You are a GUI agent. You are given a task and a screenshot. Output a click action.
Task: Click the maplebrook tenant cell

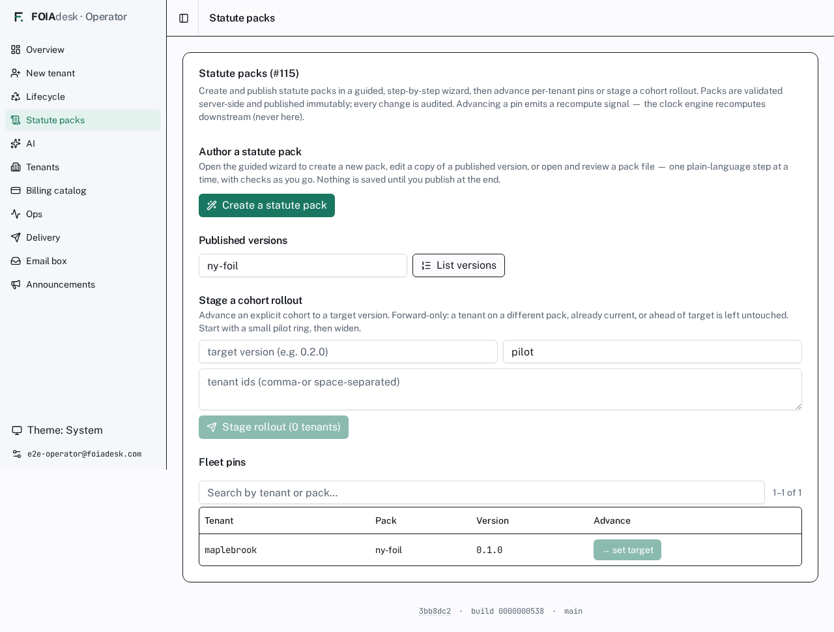(231, 550)
